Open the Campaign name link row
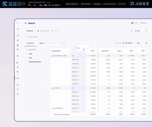The height and width of the screenshot is (127, 152). (x=59, y=108)
